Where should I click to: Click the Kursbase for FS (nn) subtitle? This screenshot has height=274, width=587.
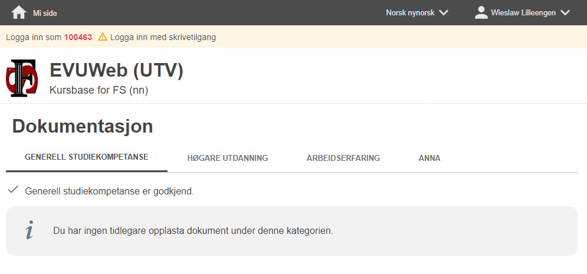click(99, 90)
